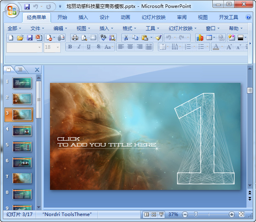Switch to the 动画 ribbon tab
Image resolution: width=256 pixels, height=222 pixels.
coord(125,17)
